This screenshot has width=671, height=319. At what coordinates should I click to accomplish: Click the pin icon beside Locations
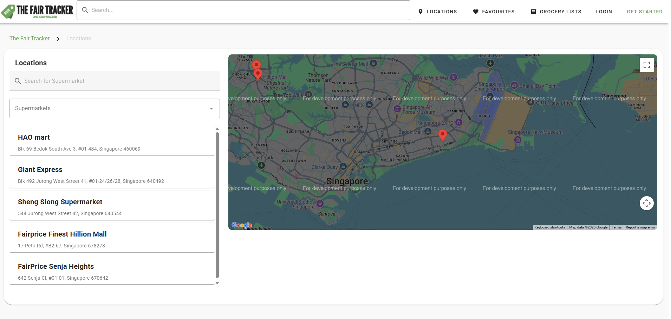click(421, 12)
